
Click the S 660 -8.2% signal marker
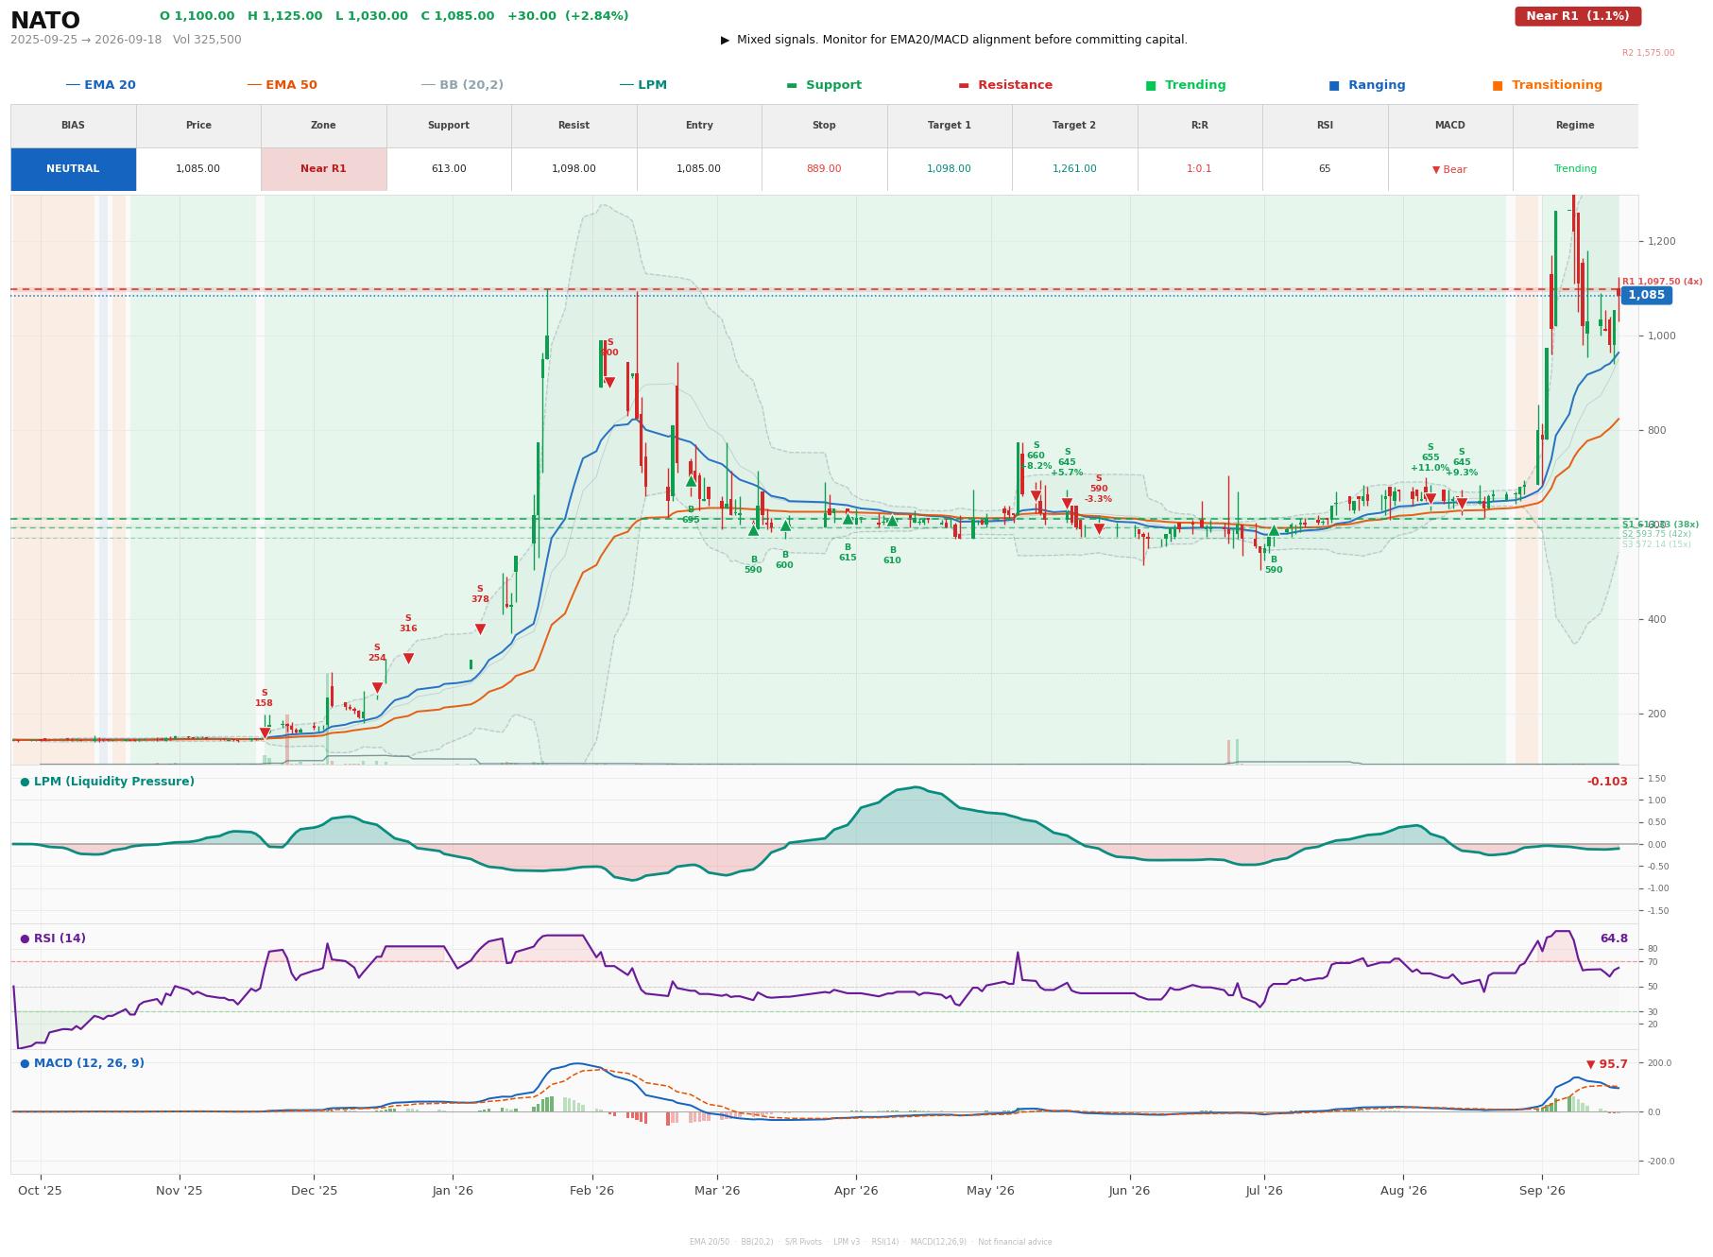click(1036, 496)
